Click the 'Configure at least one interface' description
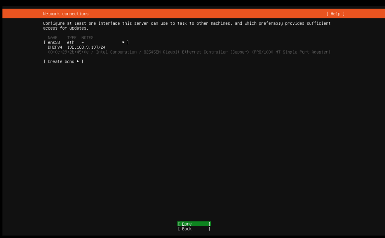The height and width of the screenshot is (238, 385). click(186, 26)
